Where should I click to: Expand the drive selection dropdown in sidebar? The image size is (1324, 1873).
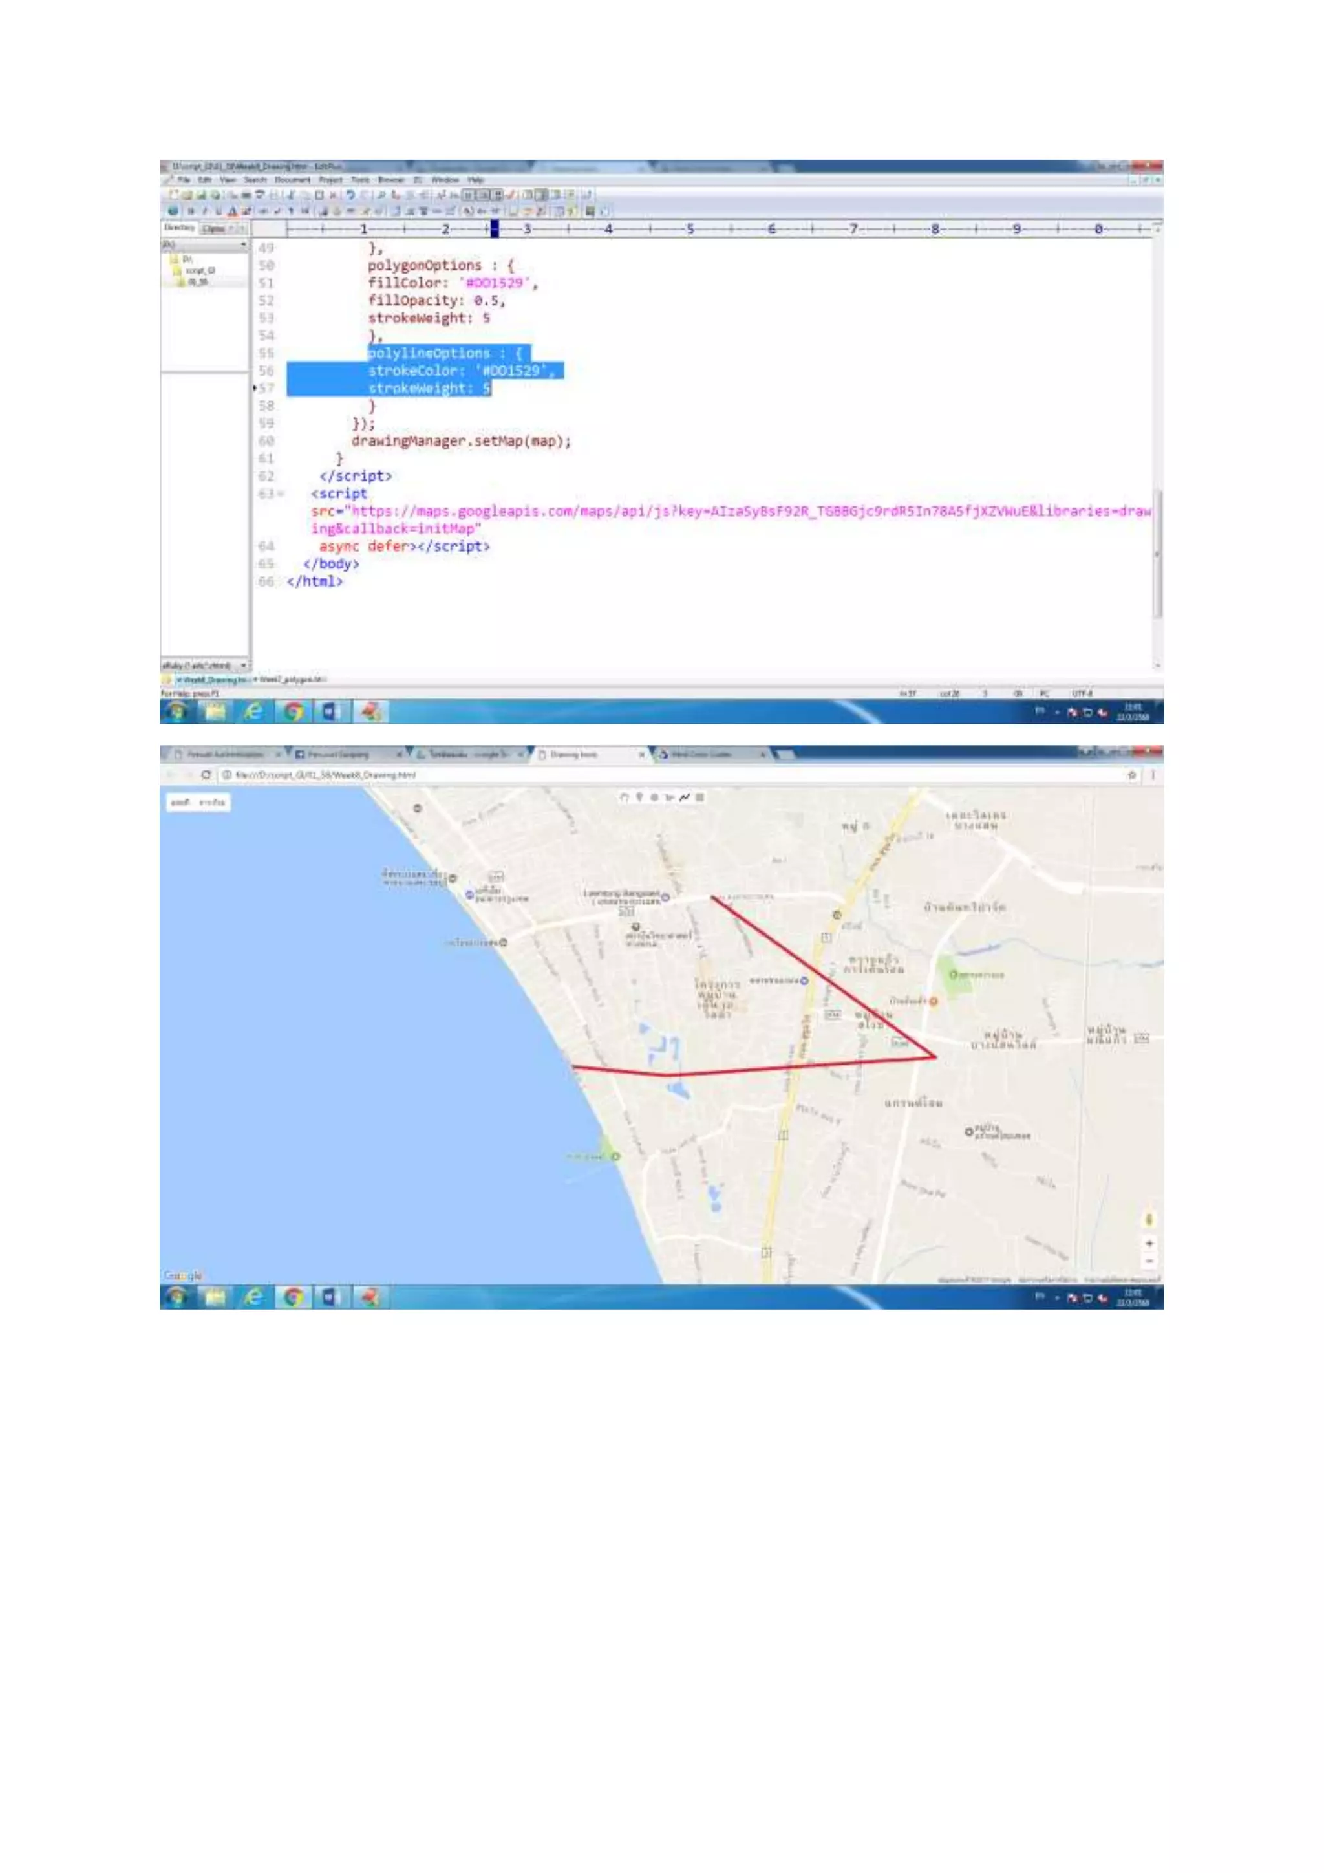tap(243, 244)
